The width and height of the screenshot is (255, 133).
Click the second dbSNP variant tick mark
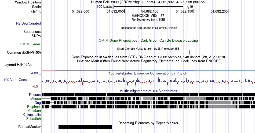[189, 52]
